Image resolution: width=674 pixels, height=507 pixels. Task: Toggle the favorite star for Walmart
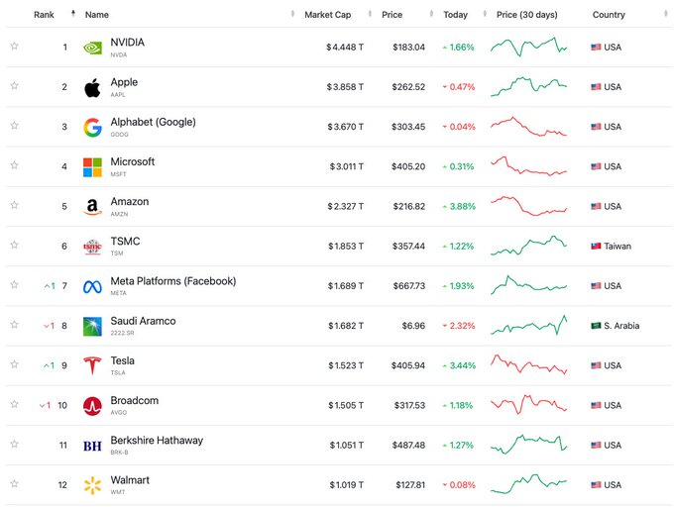(x=15, y=483)
